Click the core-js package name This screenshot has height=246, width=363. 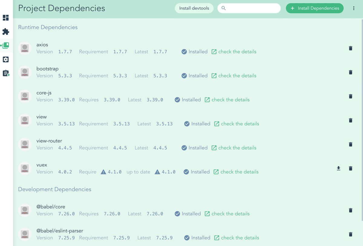[x=44, y=93]
